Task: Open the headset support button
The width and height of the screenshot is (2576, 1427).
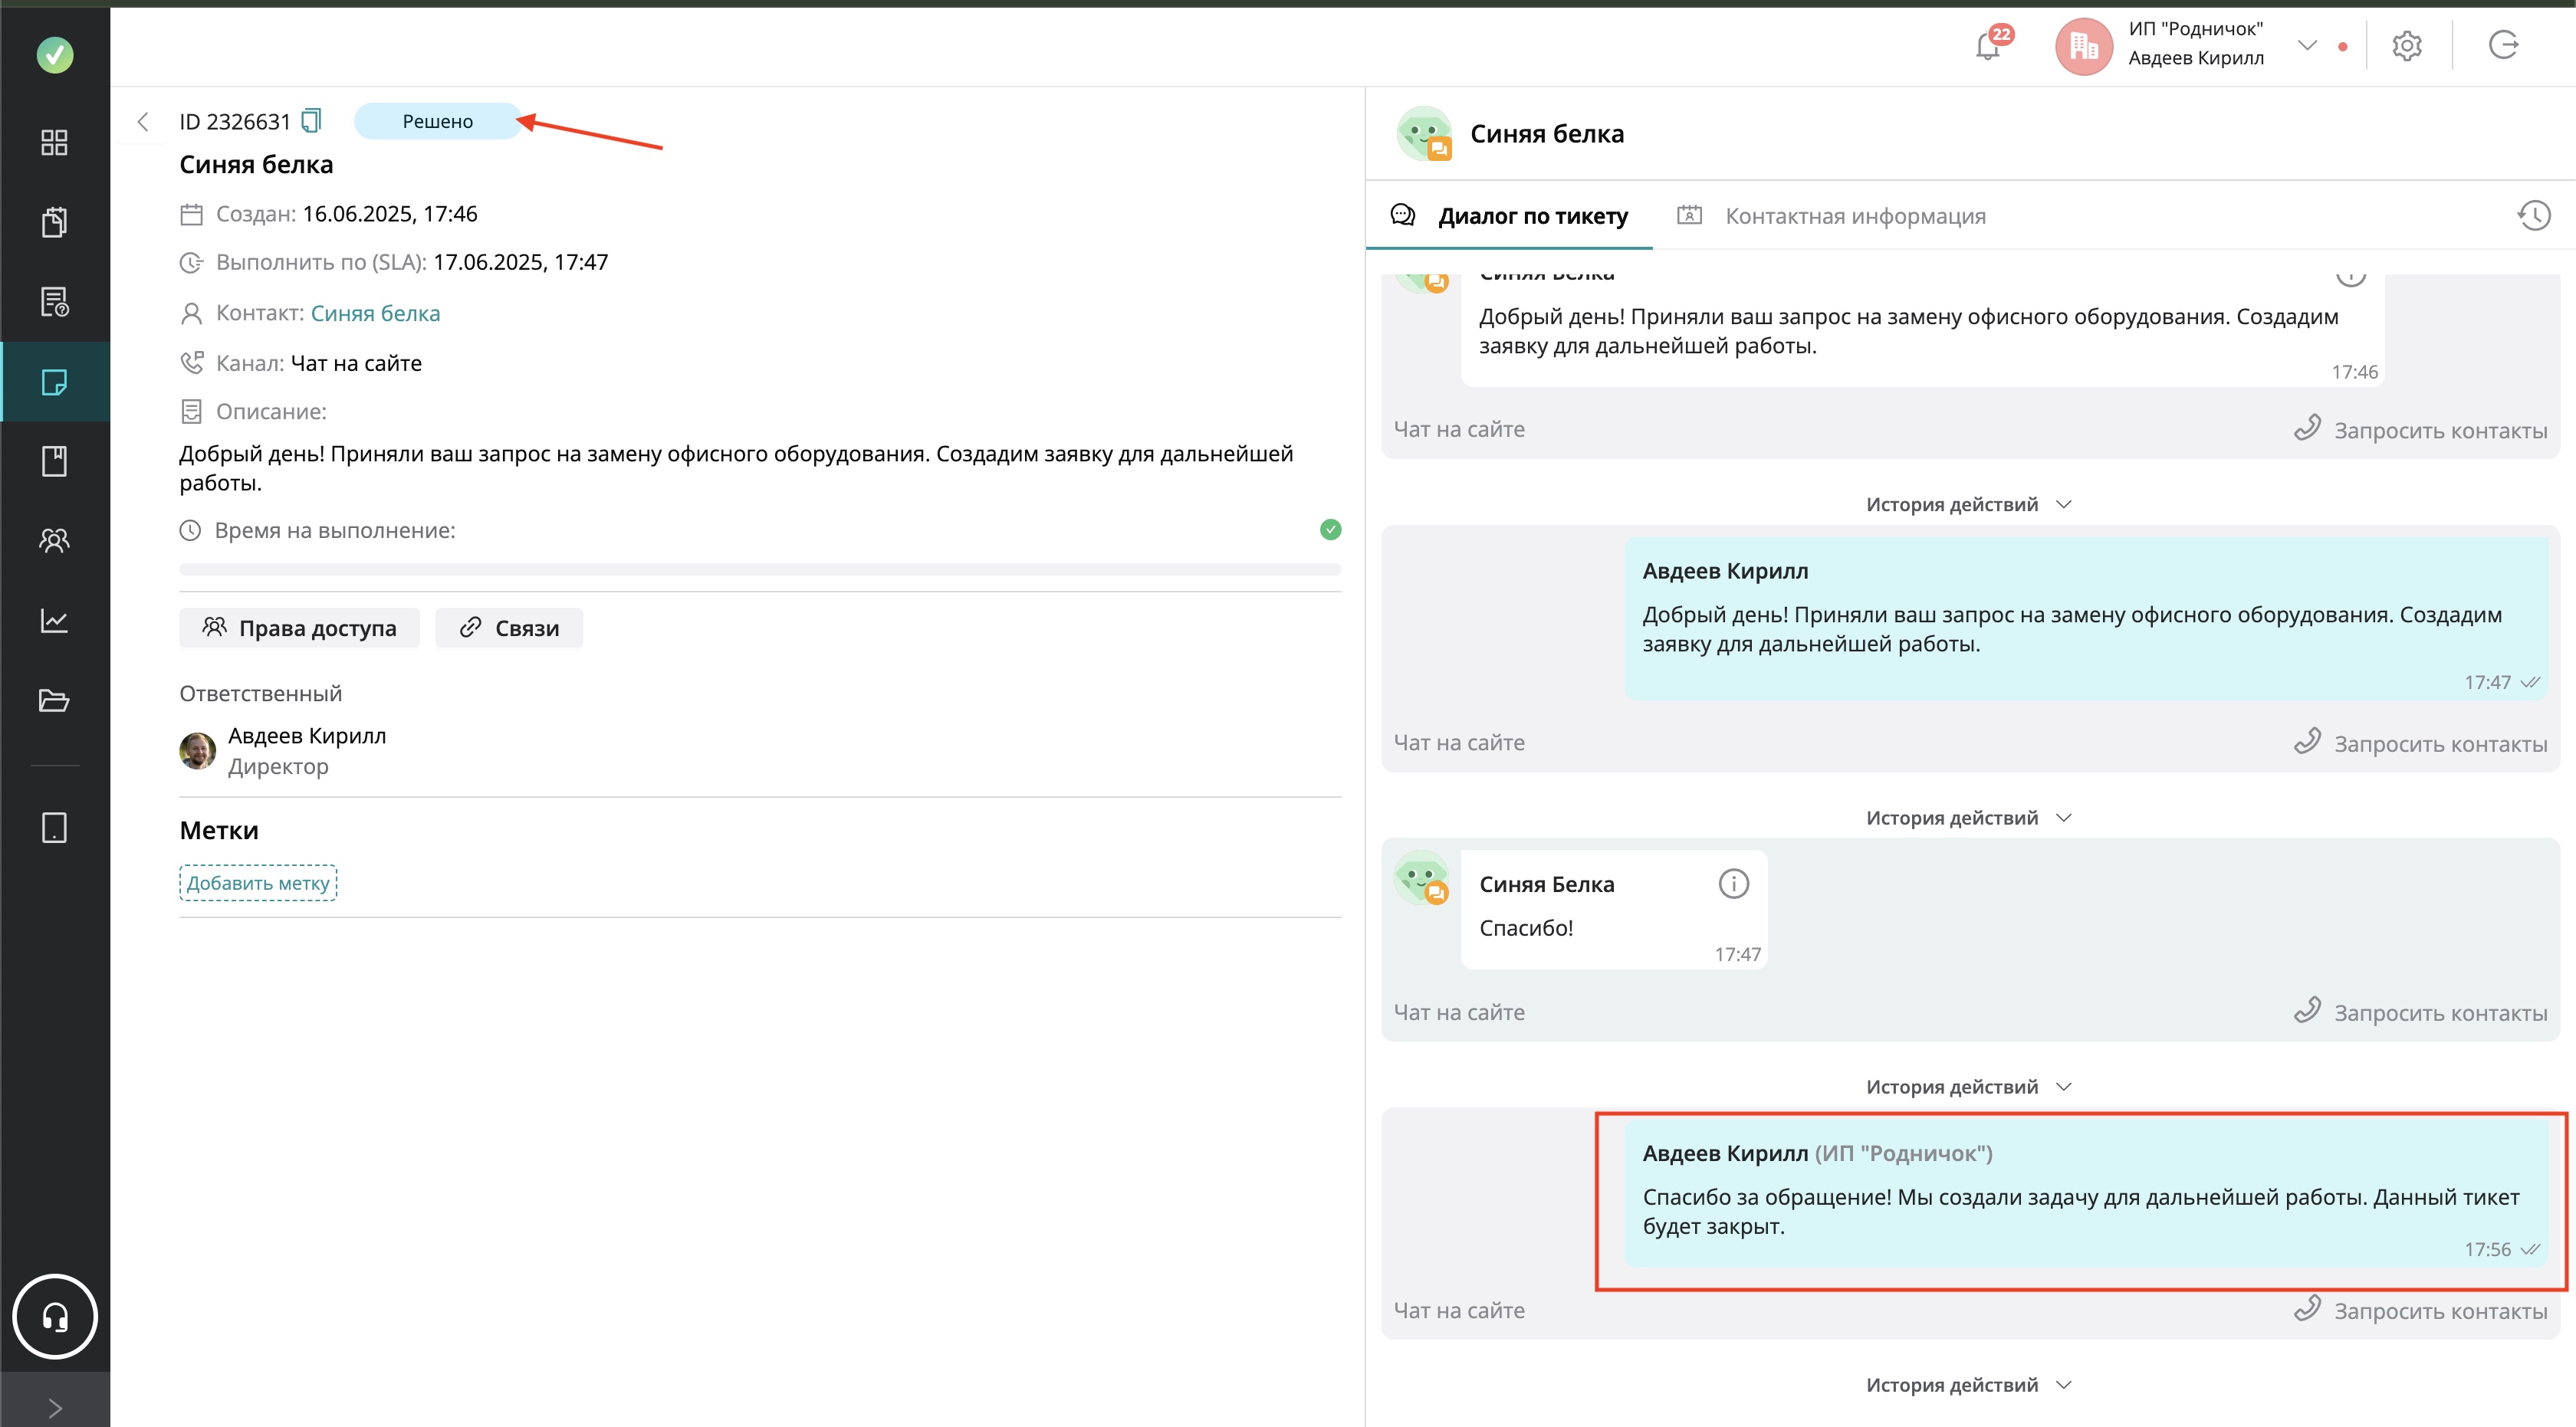Action: pyautogui.click(x=55, y=1316)
